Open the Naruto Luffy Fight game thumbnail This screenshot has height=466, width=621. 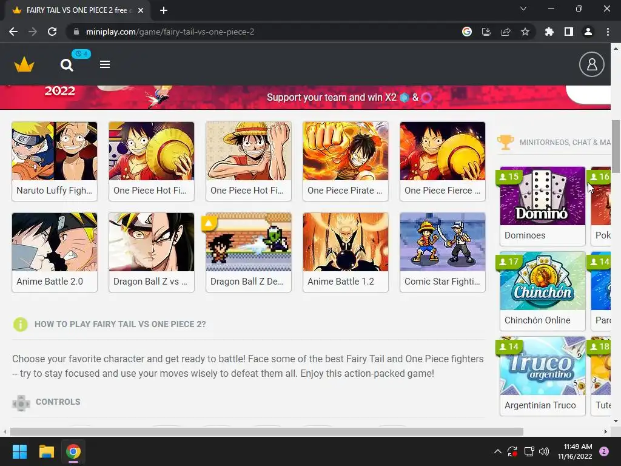[x=55, y=151]
